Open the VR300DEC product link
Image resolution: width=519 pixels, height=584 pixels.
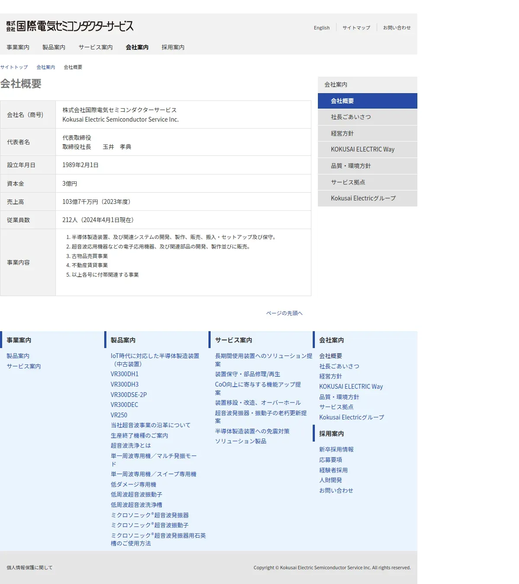tap(125, 405)
